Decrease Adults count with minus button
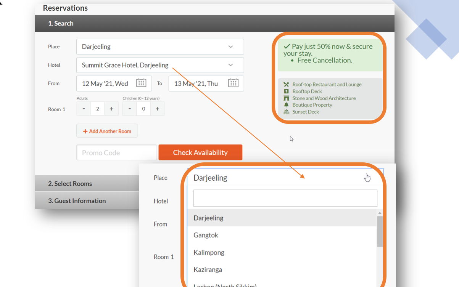The image size is (459, 287). [x=84, y=109]
